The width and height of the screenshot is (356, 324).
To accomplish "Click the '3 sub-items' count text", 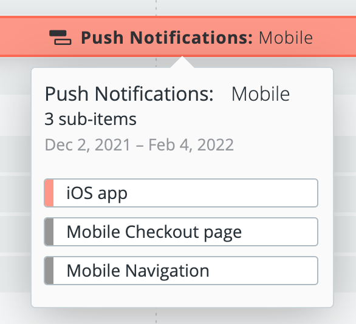I will point(91,119).
